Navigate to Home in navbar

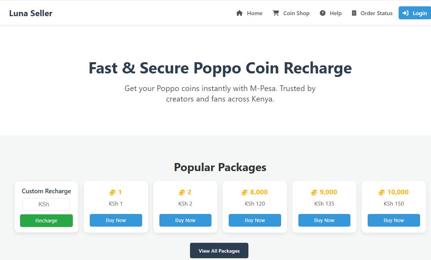pos(254,13)
